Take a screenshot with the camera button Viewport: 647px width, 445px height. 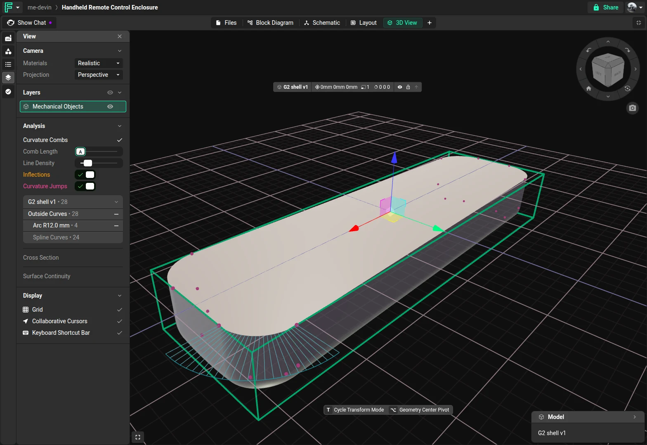(x=632, y=108)
